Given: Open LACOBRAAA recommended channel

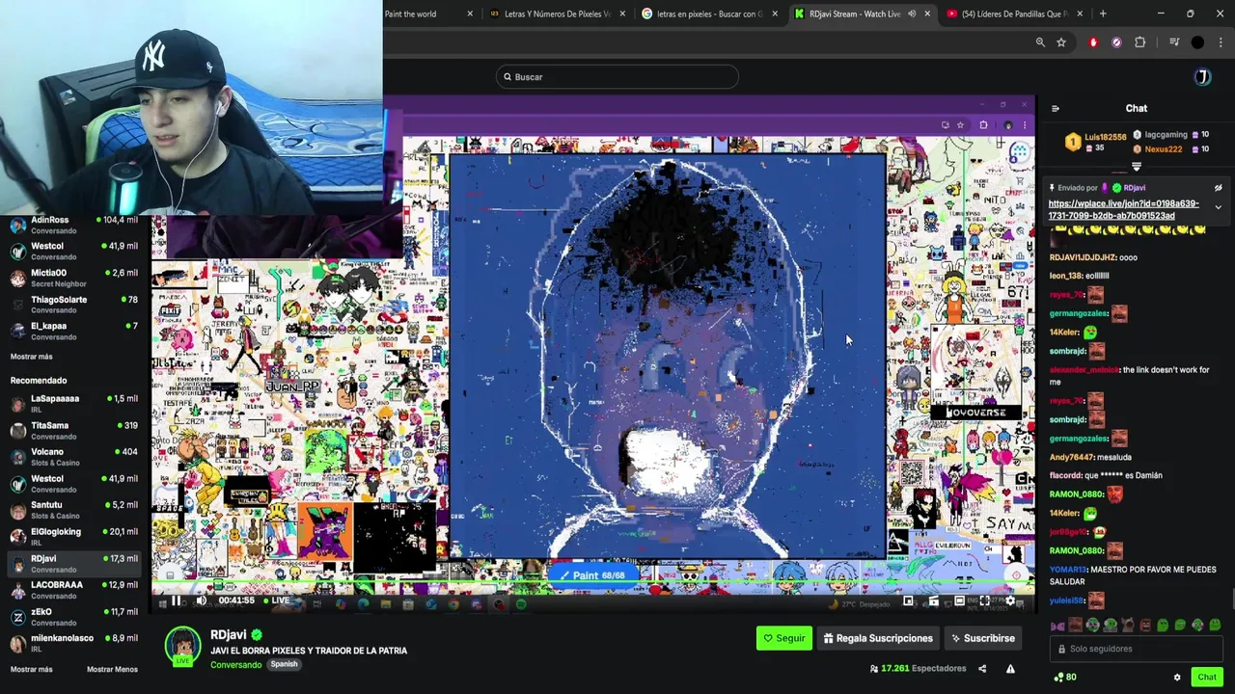Looking at the screenshot, I should pos(75,589).
